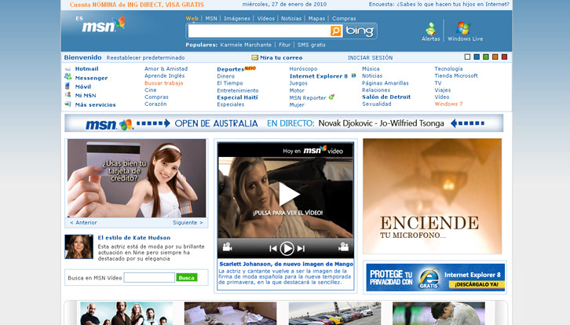Show next slide with Siguiente link

(x=187, y=222)
